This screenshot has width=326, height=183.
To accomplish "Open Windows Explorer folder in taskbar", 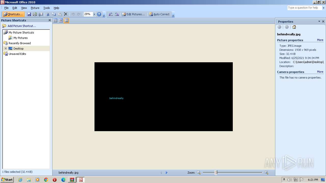I will click(x=29, y=180).
